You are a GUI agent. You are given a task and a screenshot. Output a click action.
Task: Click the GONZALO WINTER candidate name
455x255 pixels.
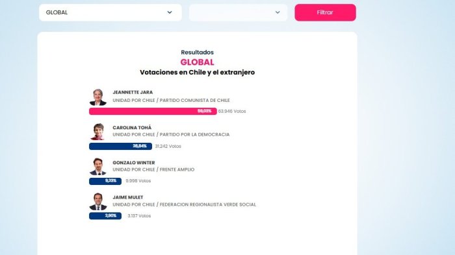[x=134, y=163]
